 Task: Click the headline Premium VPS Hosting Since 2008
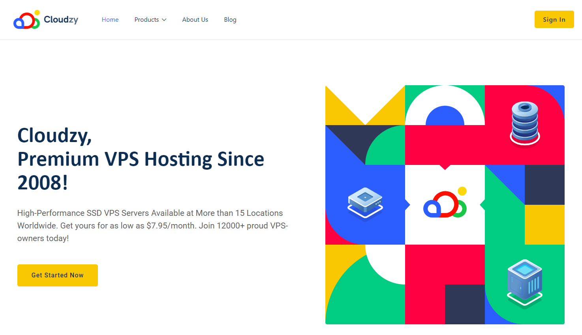[x=141, y=159]
